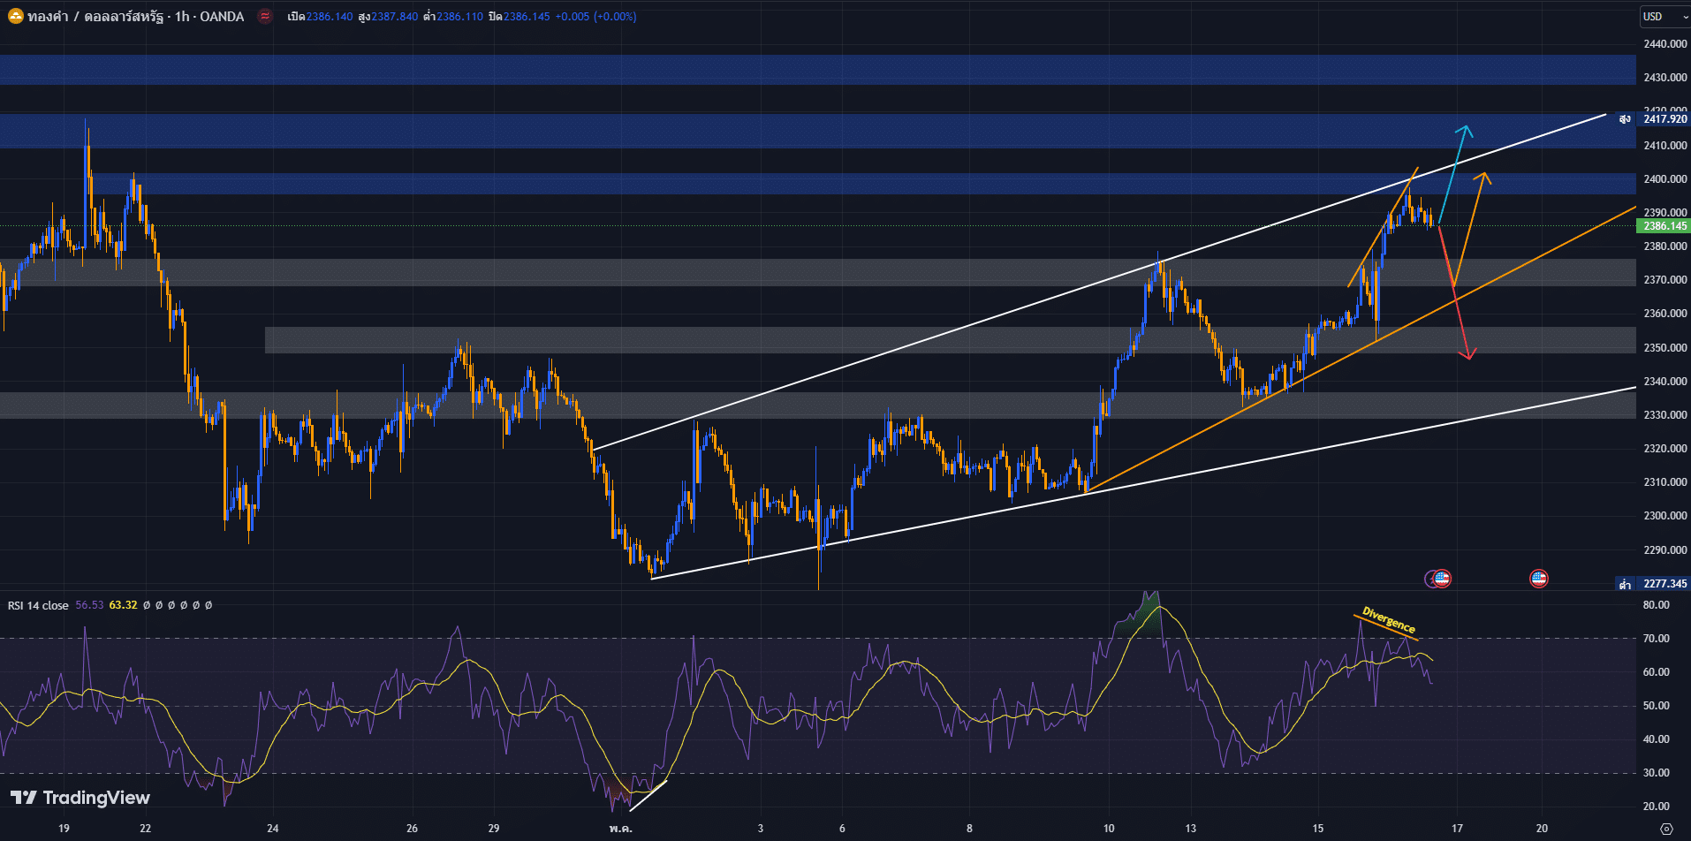Open chart settings hexagon gear icon

tap(1666, 829)
